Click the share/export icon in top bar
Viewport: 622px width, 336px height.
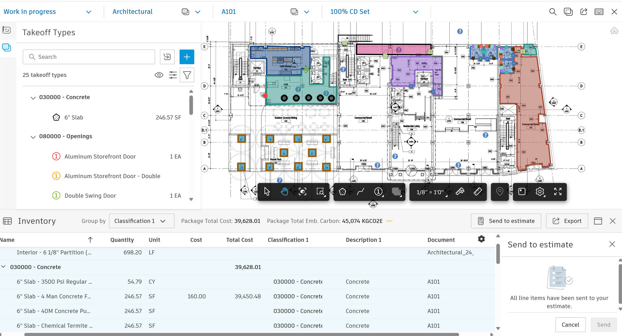click(x=584, y=12)
